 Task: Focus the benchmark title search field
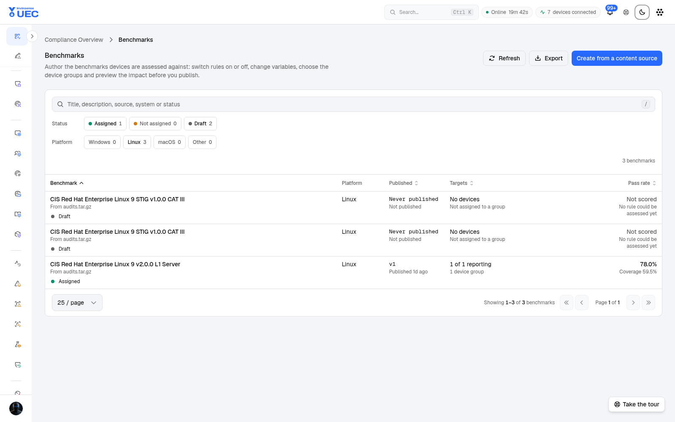354,104
